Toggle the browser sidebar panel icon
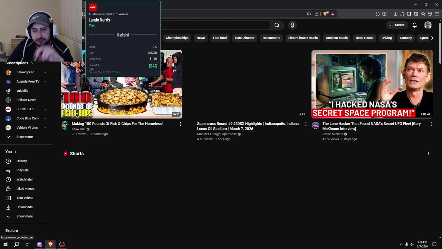Image resolution: width=442 pixels, height=249 pixels. (x=409, y=14)
